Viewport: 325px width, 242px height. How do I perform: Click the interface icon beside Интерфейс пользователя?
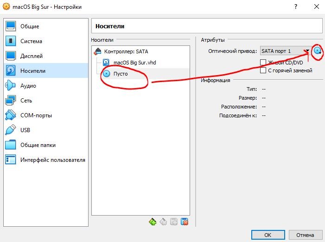click(x=11, y=159)
